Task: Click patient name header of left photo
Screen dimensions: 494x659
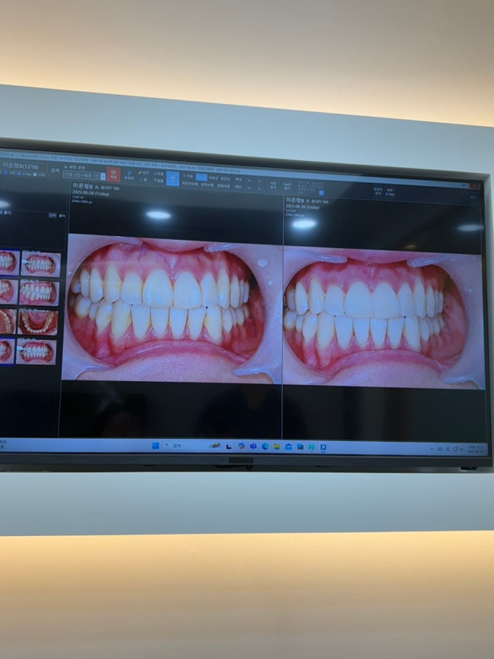Action: (96, 186)
